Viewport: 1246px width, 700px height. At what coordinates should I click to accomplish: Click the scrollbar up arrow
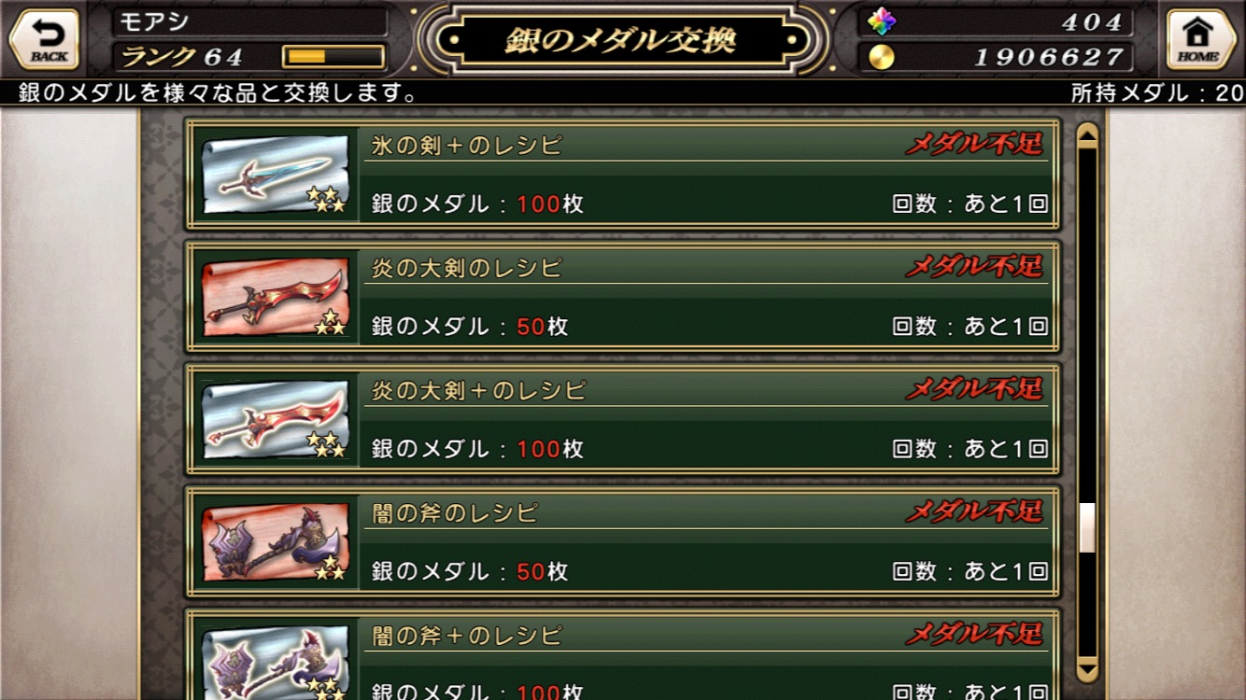pyautogui.click(x=1086, y=136)
